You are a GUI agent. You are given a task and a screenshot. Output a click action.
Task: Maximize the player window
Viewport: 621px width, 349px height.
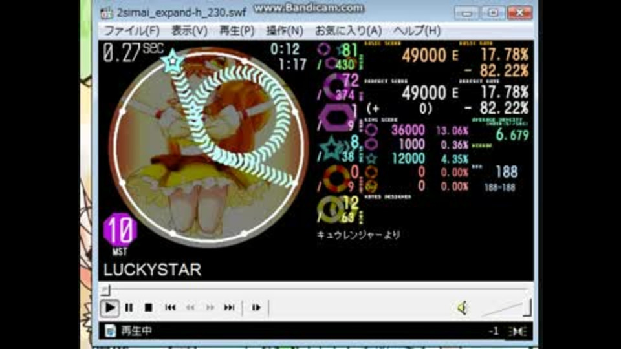[493, 13]
